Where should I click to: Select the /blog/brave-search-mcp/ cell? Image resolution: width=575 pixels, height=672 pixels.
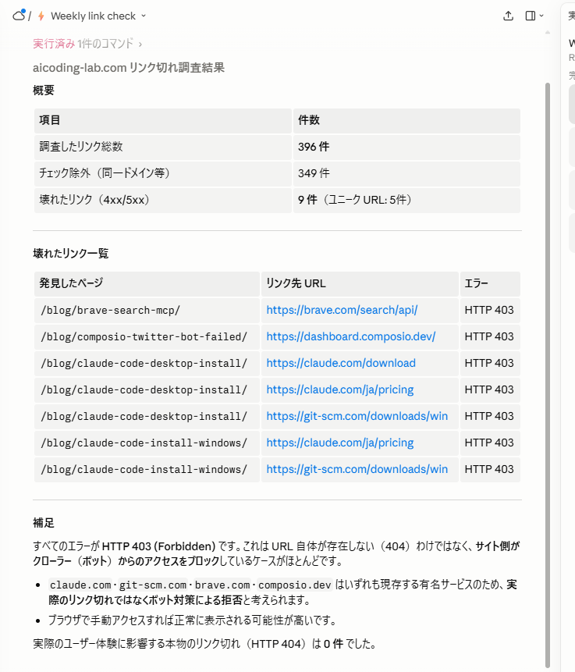(147, 310)
